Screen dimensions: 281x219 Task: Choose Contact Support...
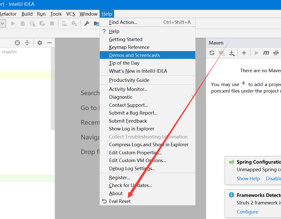(x=148, y=105)
